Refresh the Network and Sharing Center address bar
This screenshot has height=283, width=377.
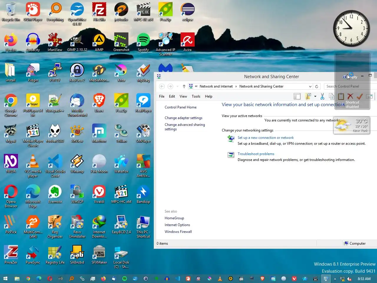(317, 86)
